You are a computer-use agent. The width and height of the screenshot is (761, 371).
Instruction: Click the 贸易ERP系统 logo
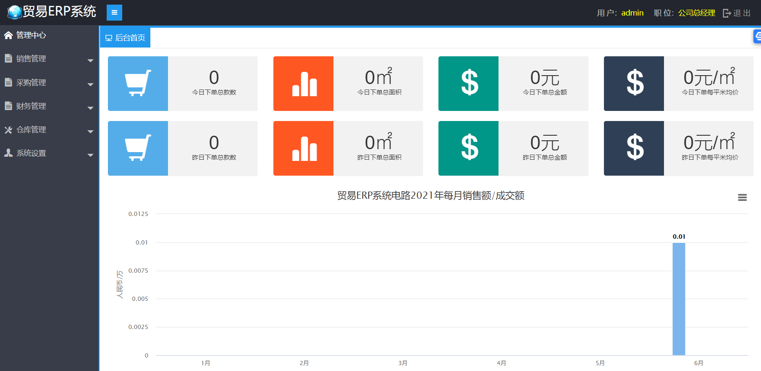(x=52, y=12)
